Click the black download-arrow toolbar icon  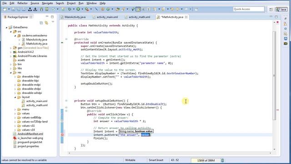pos(35,9)
